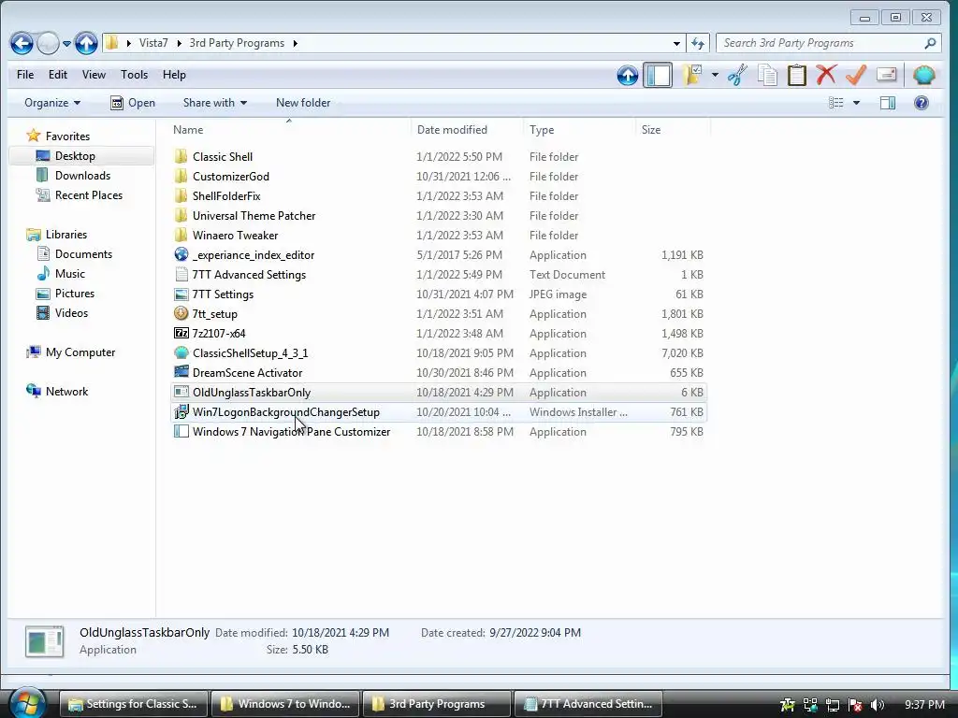
Task: Expand the arrow after 3rd Party Programs
Action: pos(295,43)
